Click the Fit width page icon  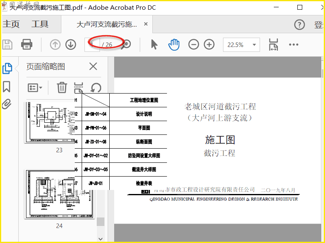(273, 45)
